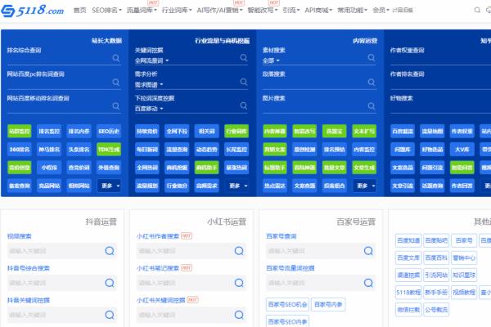This screenshot has width=491, height=327.
Task: Open the 常用功能 navigation menu
Action: pos(352,11)
